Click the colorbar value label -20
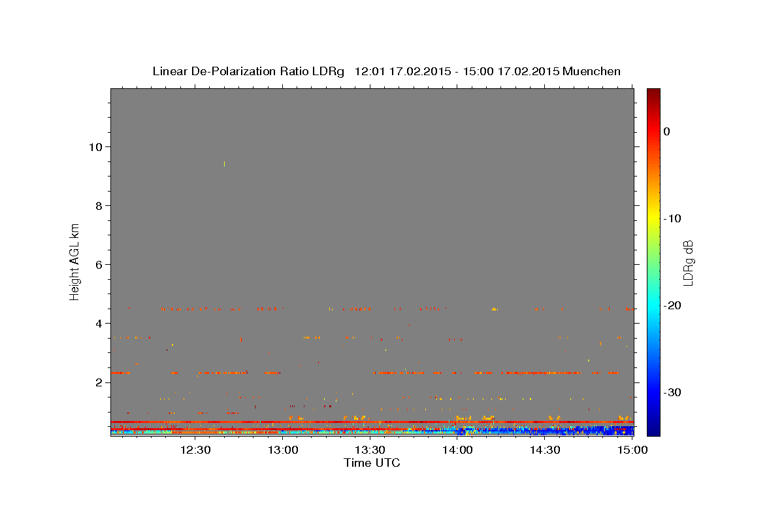The image size is (784, 523). pos(672,305)
